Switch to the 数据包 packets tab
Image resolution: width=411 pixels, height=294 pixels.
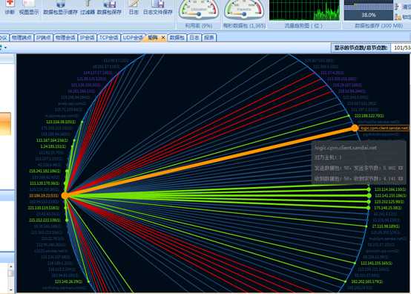click(177, 38)
